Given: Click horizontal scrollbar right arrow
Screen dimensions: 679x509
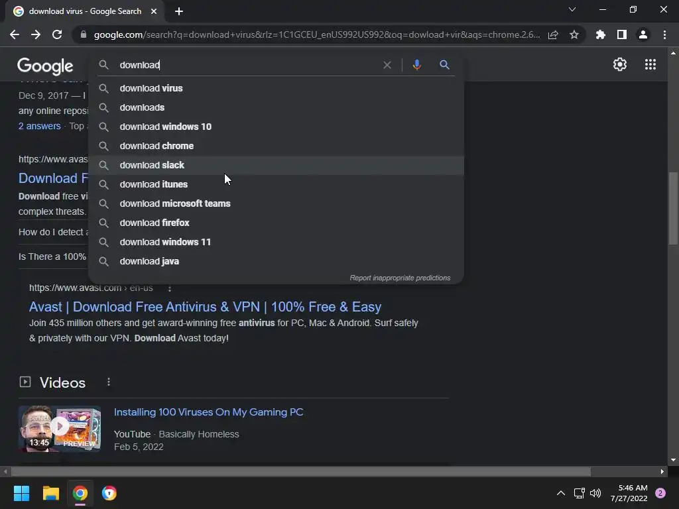Looking at the screenshot, I should point(662,471).
